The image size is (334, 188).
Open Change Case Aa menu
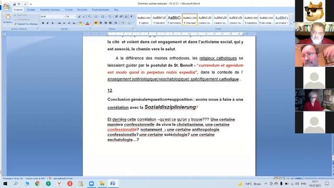tap(74, 23)
